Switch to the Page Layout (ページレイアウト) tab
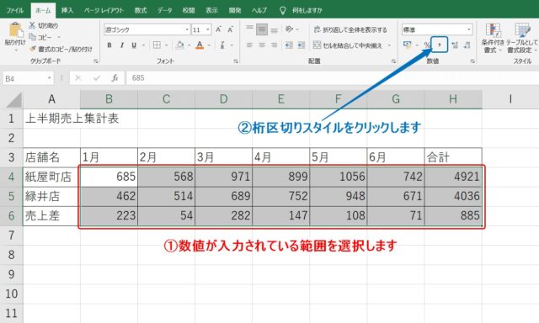539x323 pixels. point(104,10)
